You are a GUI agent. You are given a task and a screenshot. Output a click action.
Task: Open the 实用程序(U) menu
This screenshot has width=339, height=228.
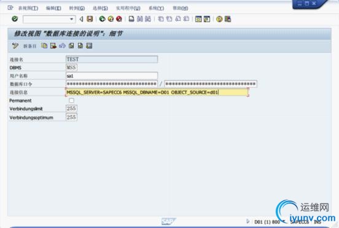pyautogui.click(x=128, y=8)
